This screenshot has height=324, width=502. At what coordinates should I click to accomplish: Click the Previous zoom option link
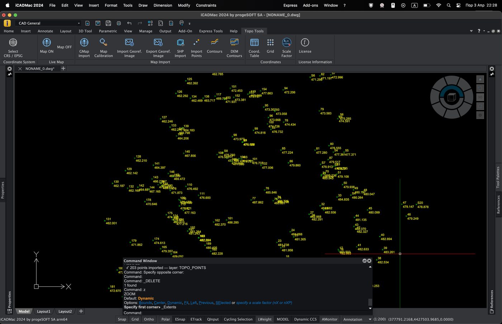coord(206,303)
